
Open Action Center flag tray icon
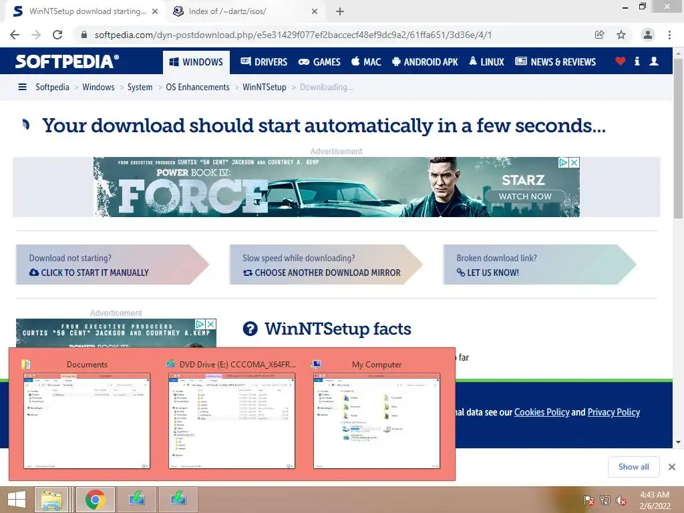[588, 500]
